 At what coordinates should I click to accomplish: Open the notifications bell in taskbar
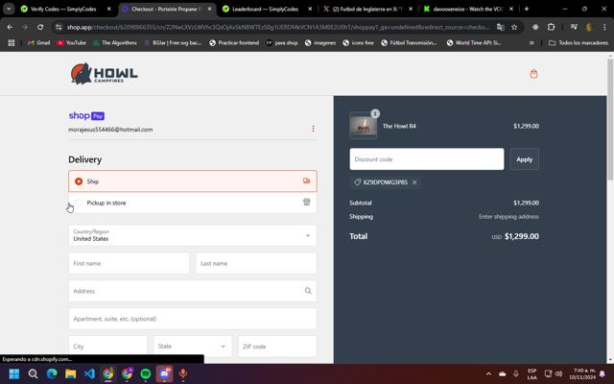click(602, 373)
